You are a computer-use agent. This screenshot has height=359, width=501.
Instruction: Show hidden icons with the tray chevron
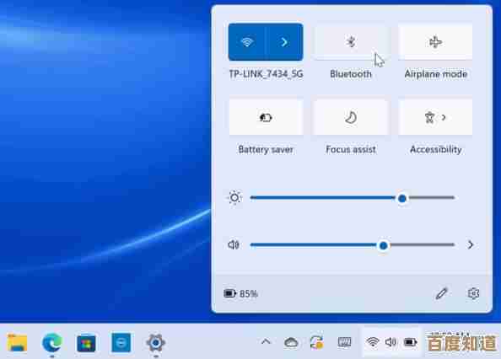(266, 342)
